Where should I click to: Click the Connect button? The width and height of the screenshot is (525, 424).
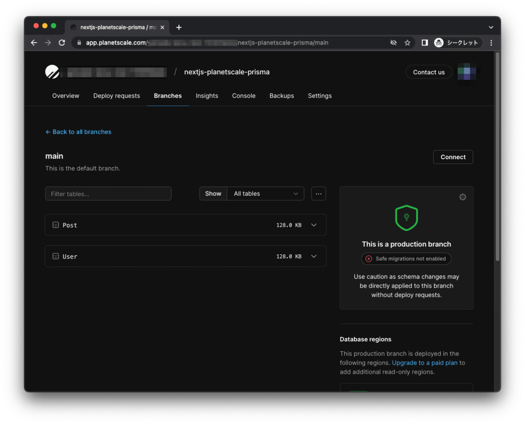pyautogui.click(x=453, y=157)
